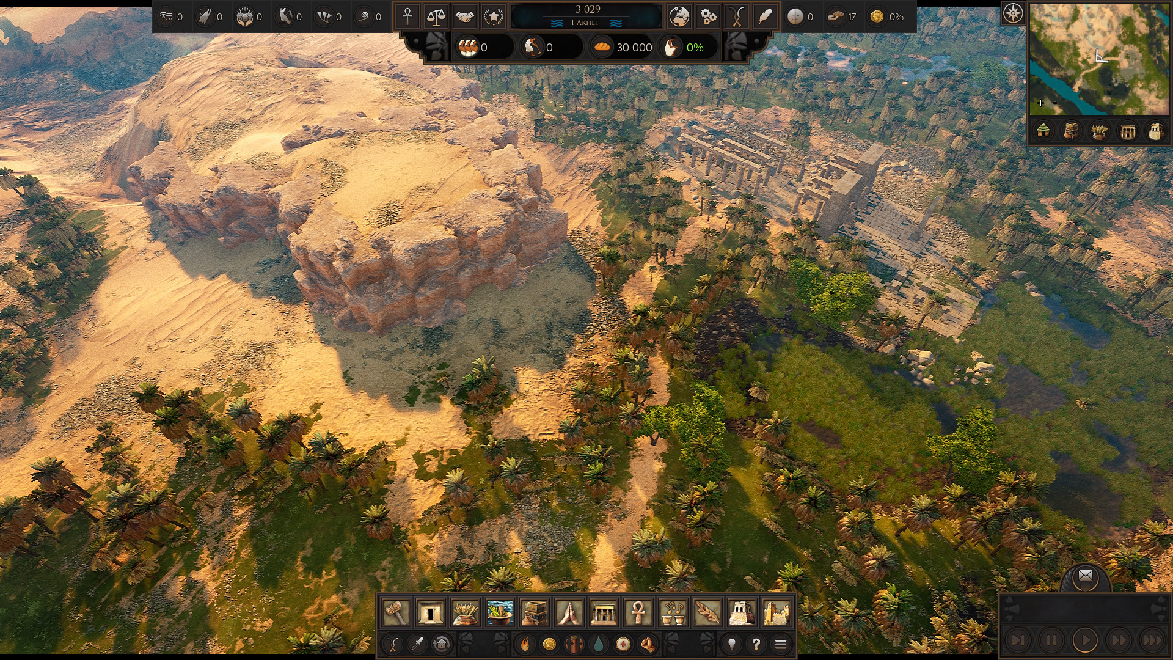
Task: Select the temple minimap filter tab
Action: click(1127, 131)
